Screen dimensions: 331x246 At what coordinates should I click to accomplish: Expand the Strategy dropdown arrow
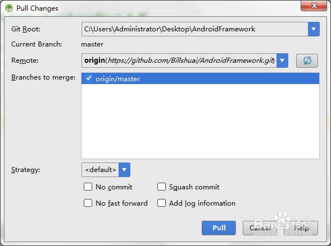[124, 170]
